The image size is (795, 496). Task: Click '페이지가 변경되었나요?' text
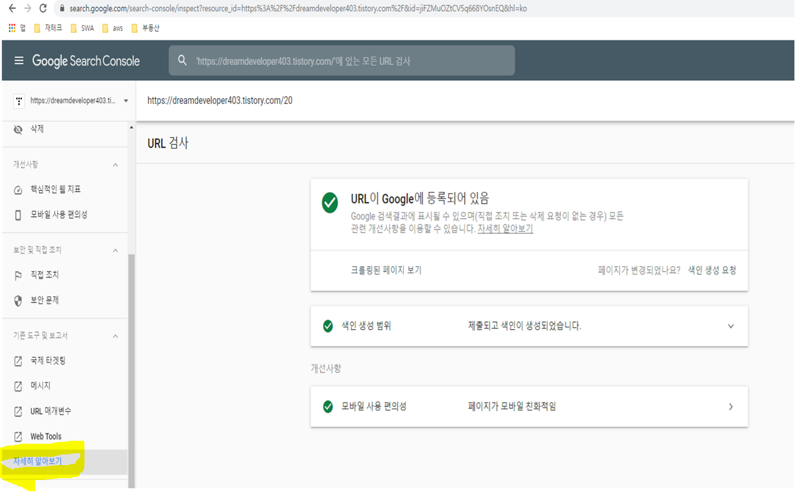639,270
